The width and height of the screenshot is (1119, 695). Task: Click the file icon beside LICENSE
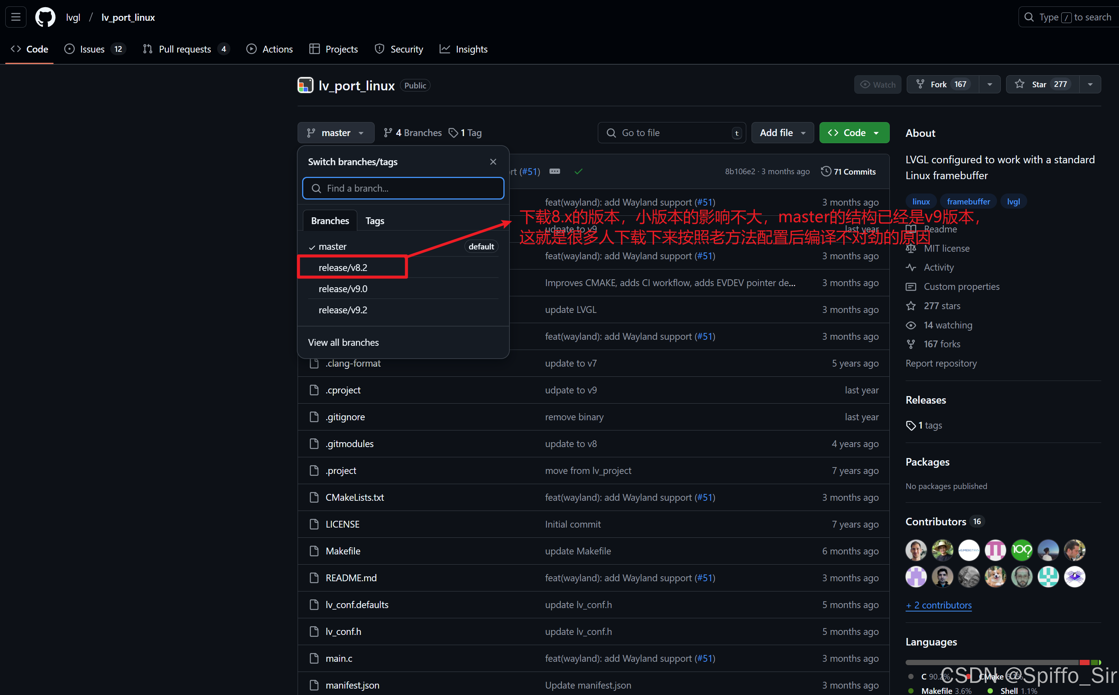click(314, 524)
